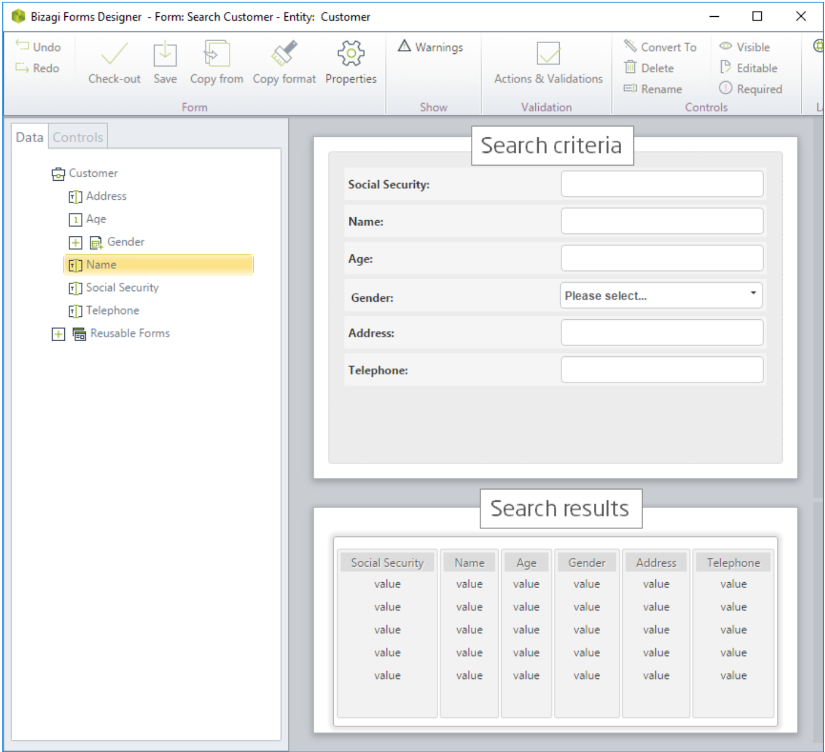Maximize the Forms Designer window
825x752 pixels.
click(757, 16)
